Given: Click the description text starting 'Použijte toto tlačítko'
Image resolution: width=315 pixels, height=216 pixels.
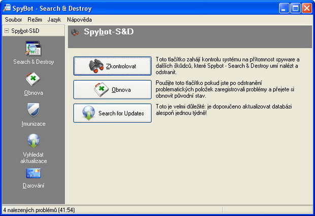Looking at the screenshot, I should 225,89.
